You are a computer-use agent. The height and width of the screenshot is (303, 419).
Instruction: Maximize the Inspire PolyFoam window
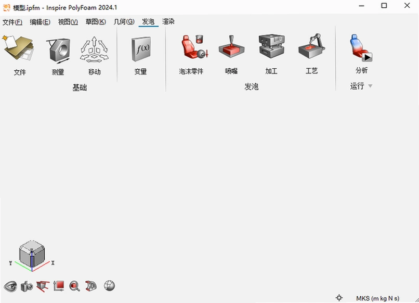tap(384, 6)
